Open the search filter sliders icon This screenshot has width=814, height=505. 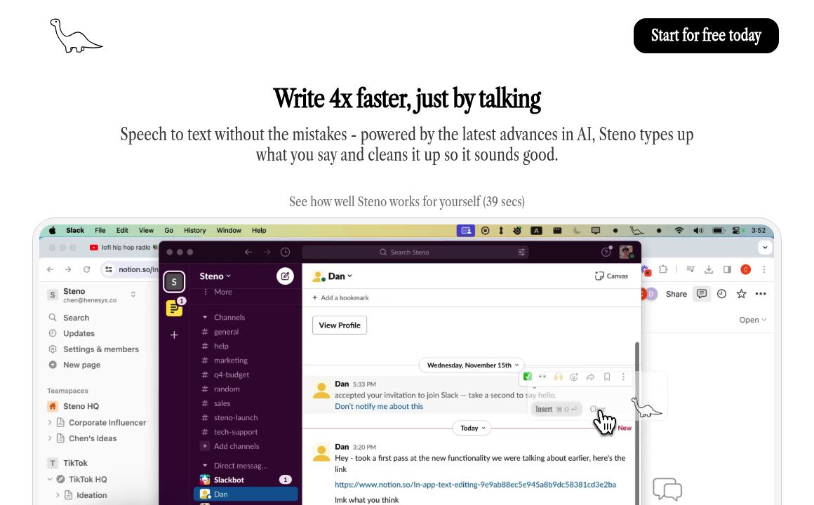tap(521, 252)
